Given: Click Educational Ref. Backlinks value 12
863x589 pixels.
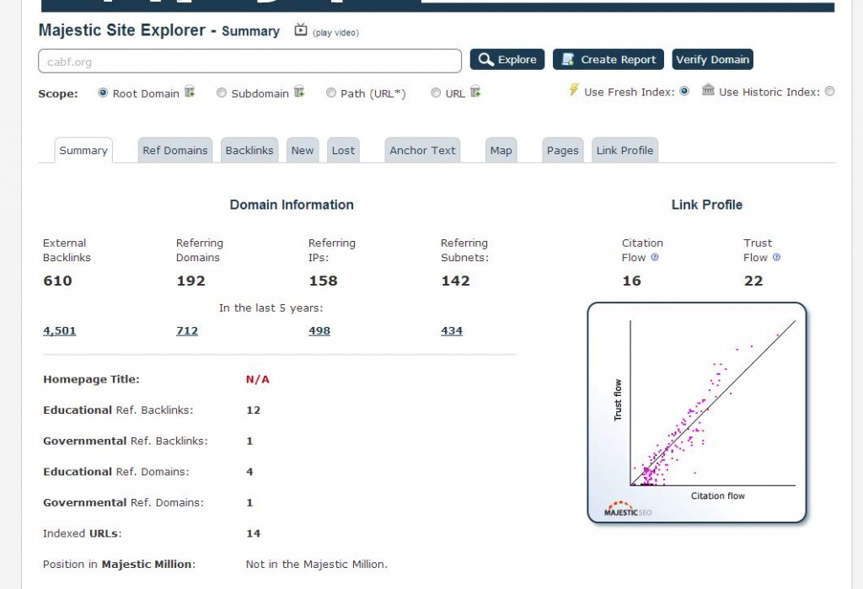Looking at the screenshot, I should coord(253,410).
